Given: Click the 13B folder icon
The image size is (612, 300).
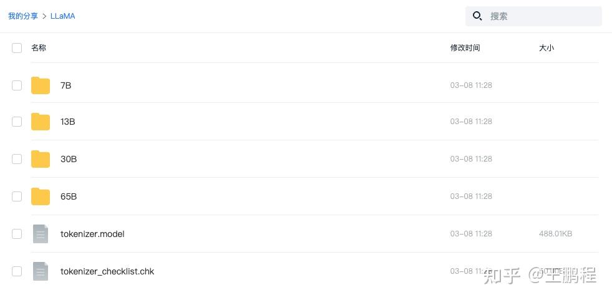Looking at the screenshot, I should point(41,122).
